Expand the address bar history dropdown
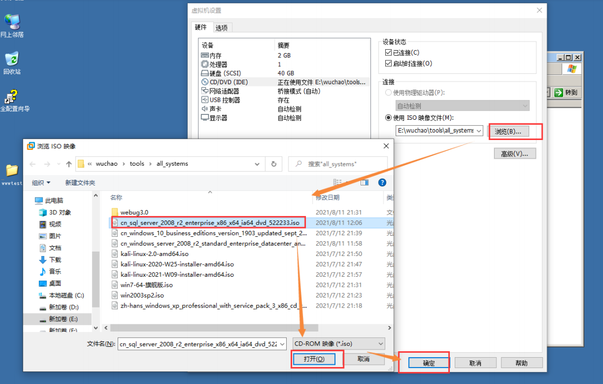The width and height of the screenshot is (603, 384). 257,164
